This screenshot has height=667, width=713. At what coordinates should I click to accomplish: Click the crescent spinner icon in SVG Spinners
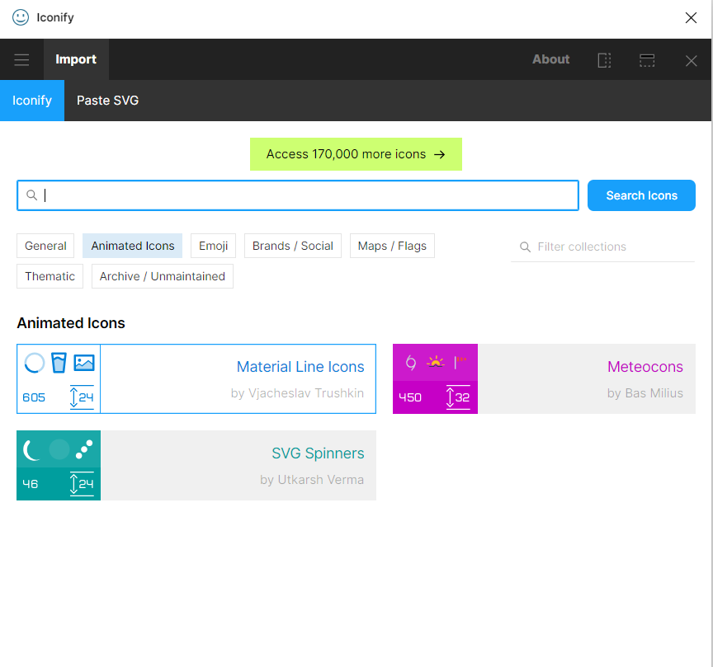(x=32, y=450)
